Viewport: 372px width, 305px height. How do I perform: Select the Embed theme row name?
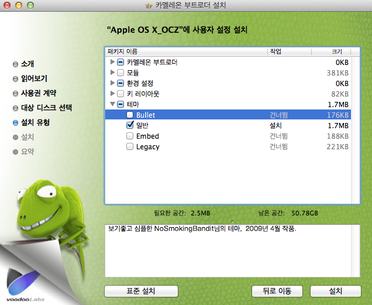(147, 136)
